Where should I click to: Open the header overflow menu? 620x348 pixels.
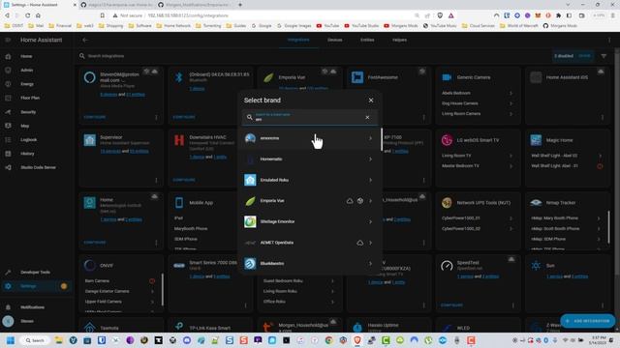coord(609,40)
